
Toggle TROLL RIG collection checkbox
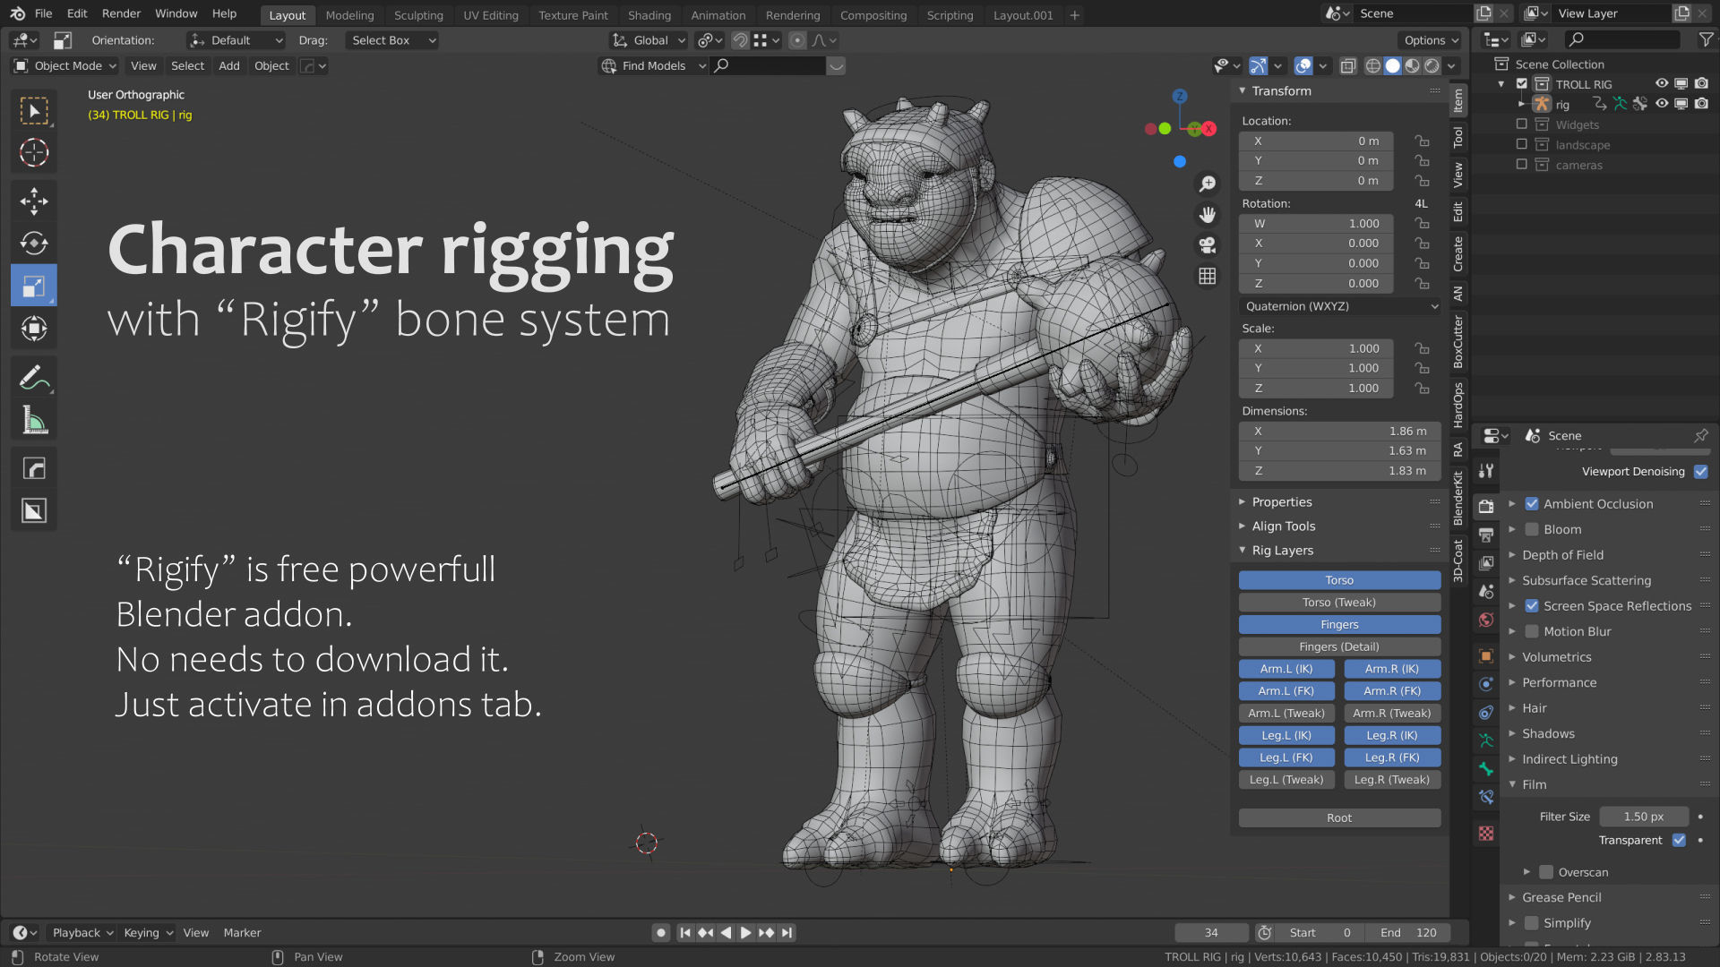(x=1521, y=84)
